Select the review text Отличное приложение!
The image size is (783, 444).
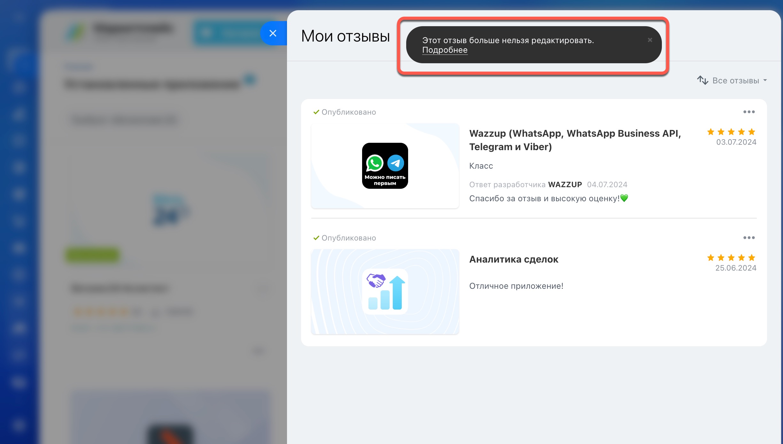click(x=516, y=286)
